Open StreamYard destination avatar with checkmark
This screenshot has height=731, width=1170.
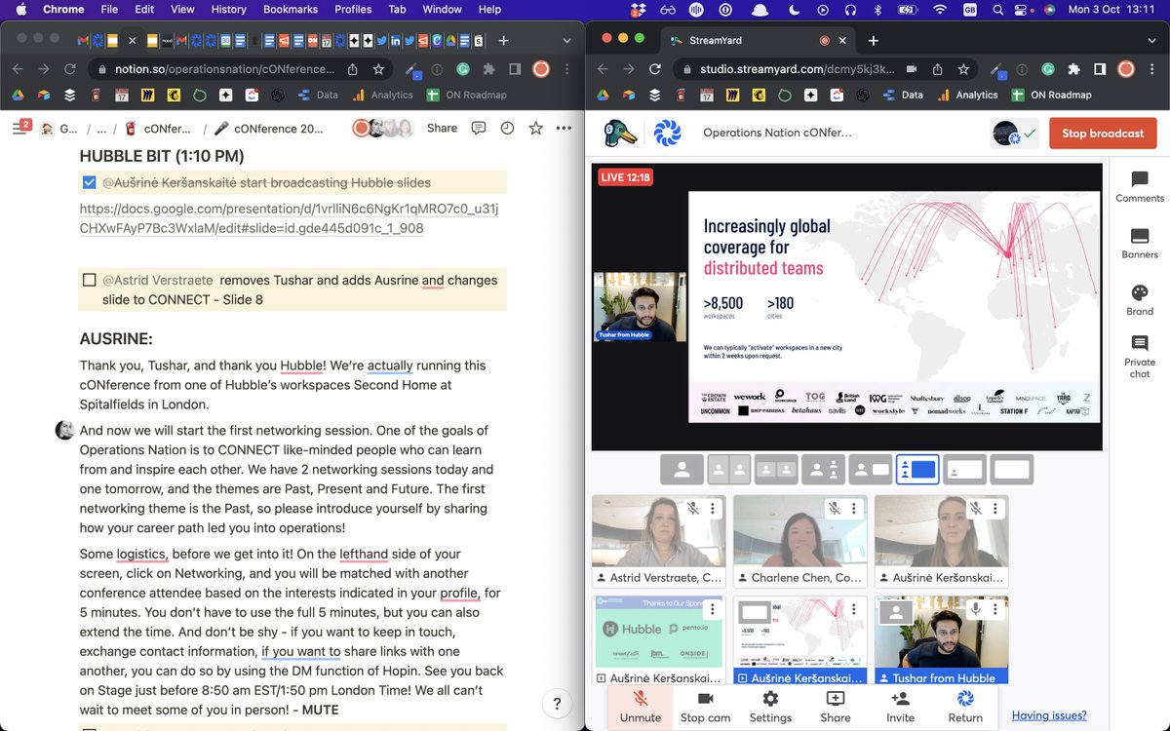pyautogui.click(x=1015, y=134)
